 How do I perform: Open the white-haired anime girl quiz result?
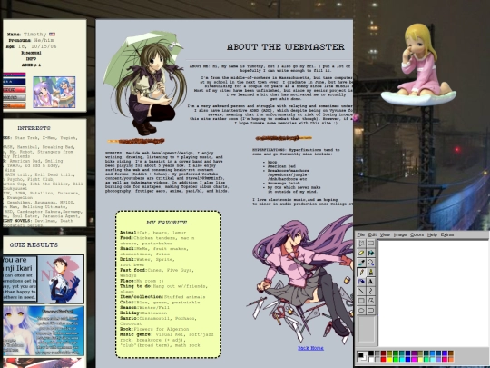(x=44, y=331)
